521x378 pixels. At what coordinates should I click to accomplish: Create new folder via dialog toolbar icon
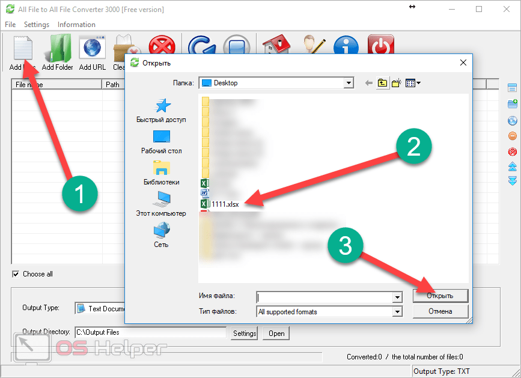pos(397,83)
